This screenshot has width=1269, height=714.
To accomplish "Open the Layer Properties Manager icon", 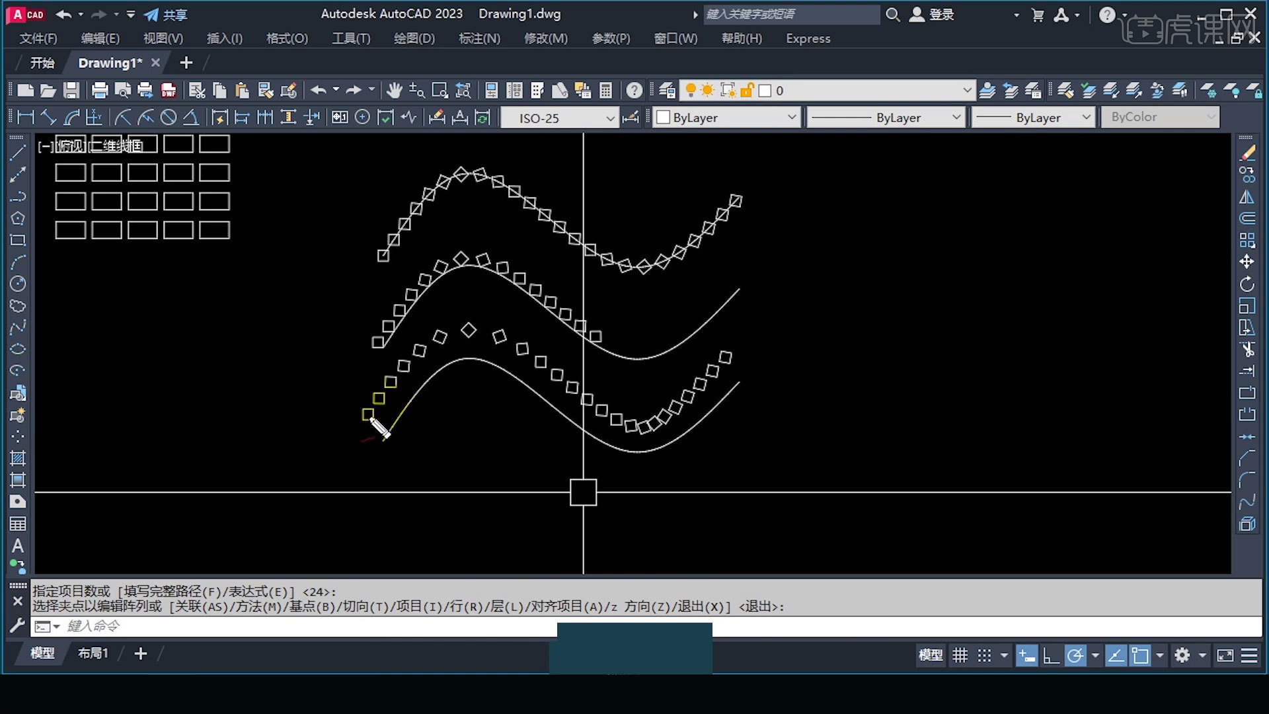I will (667, 91).
